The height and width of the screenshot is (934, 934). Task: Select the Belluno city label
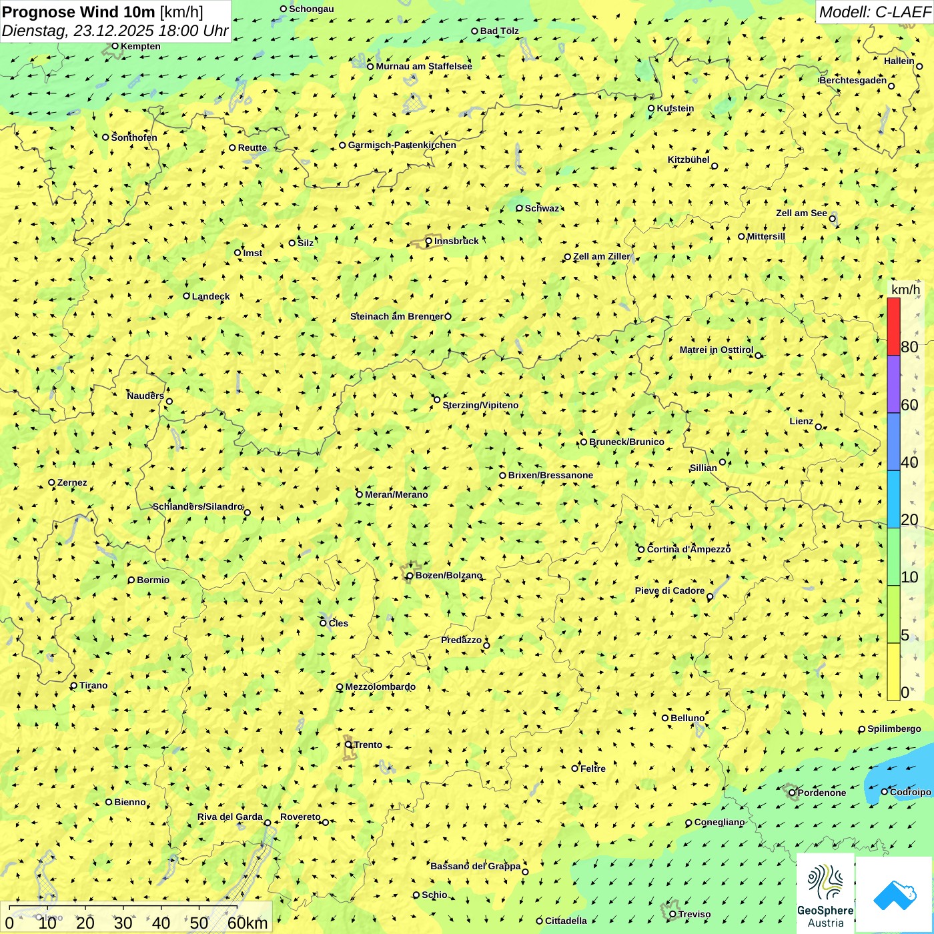(x=687, y=718)
